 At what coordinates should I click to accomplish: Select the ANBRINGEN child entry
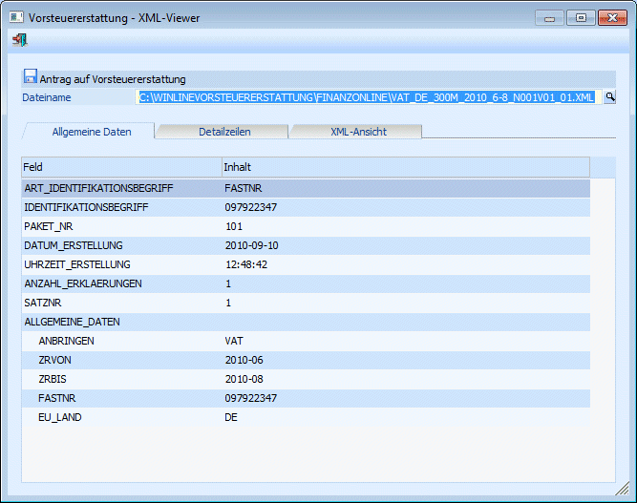[x=67, y=341]
